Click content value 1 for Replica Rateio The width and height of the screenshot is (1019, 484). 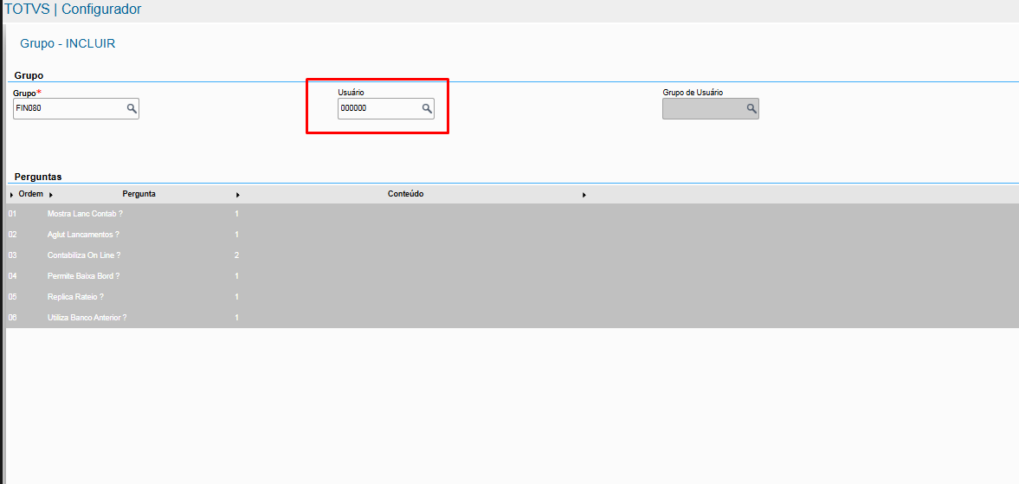click(x=236, y=297)
